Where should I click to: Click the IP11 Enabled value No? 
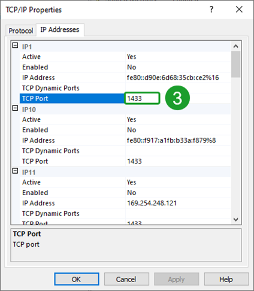132,193
